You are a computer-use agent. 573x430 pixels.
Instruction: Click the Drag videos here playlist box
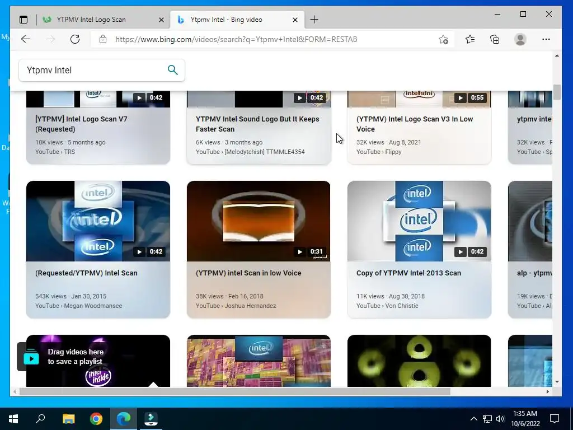point(64,357)
